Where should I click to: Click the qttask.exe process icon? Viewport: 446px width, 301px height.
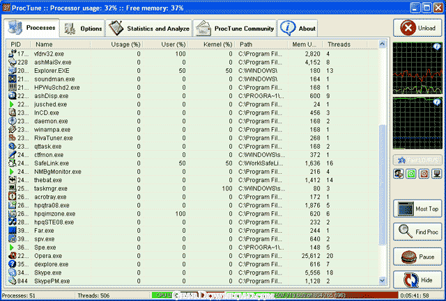click(x=13, y=147)
